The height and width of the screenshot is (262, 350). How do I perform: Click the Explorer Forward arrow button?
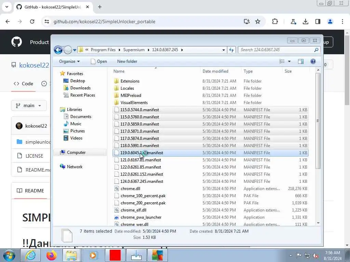68,50
